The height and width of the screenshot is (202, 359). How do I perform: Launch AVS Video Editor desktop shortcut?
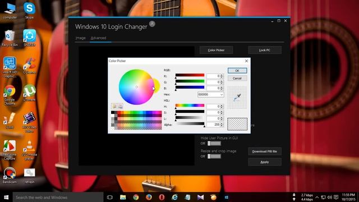point(29,122)
